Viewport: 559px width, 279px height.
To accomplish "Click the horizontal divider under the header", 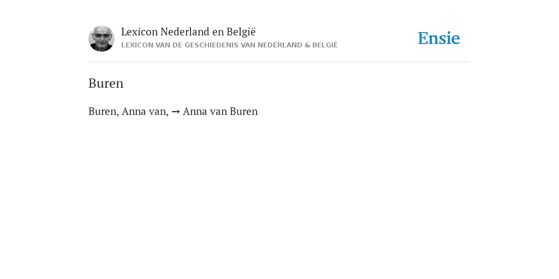I will tap(279, 62).
